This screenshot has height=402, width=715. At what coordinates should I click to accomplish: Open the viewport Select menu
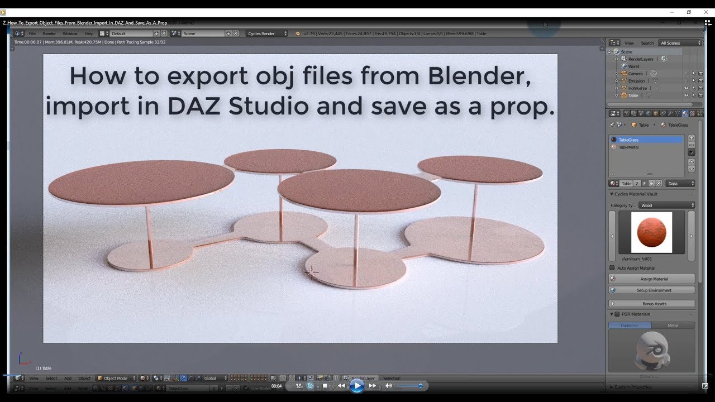[51, 379]
